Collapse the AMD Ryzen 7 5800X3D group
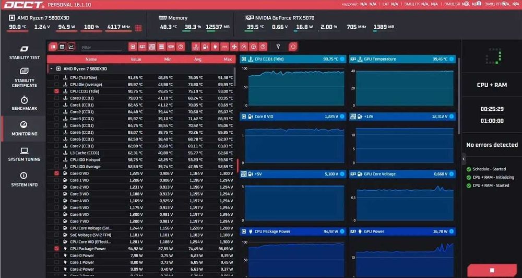 point(52,68)
